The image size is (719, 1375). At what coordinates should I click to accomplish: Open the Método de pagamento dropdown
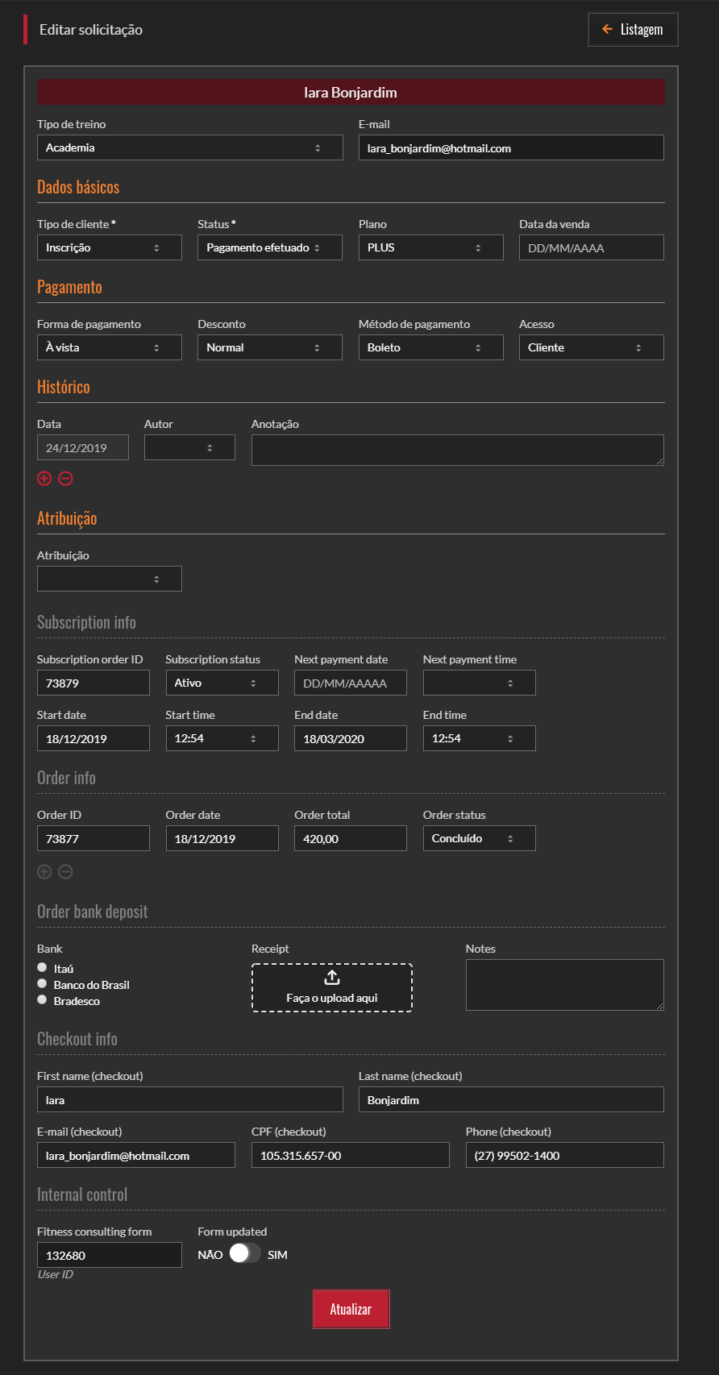(430, 347)
